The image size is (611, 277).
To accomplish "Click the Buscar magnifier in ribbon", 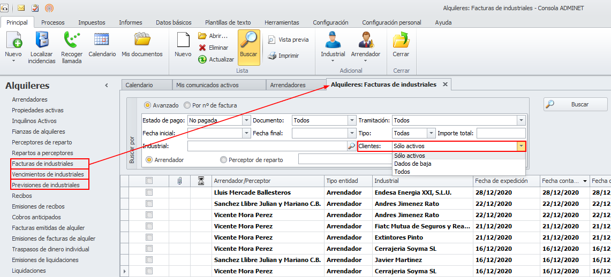I will coord(248,41).
